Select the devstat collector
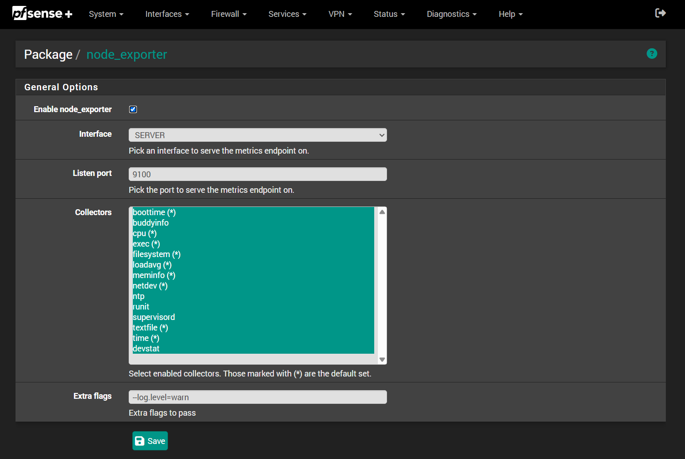The width and height of the screenshot is (685, 459). (253, 349)
